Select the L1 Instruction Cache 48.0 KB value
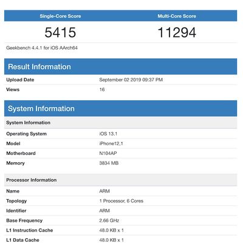This screenshot has height=243, width=243. (x=111, y=230)
